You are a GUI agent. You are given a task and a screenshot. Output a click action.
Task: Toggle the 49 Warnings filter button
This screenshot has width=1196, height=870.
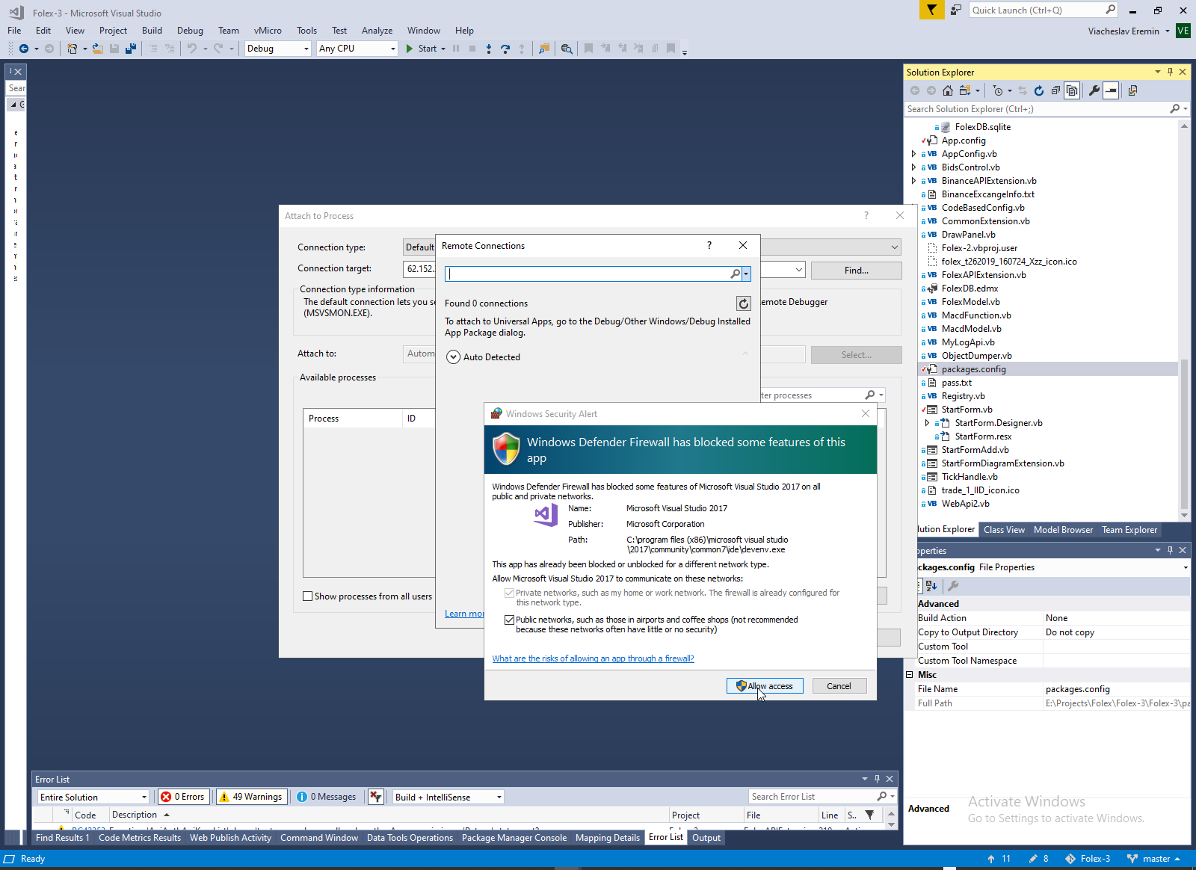coord(250,797)
